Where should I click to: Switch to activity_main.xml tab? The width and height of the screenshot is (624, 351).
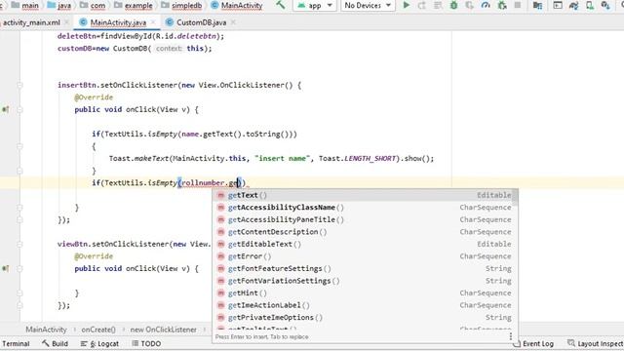pos(31,22)
